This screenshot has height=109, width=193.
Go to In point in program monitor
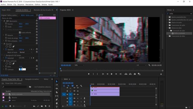pyautogui.click(x=103, y=74)
